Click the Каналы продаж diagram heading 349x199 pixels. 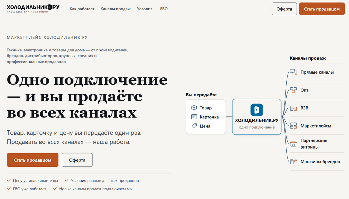click(308, 58)
